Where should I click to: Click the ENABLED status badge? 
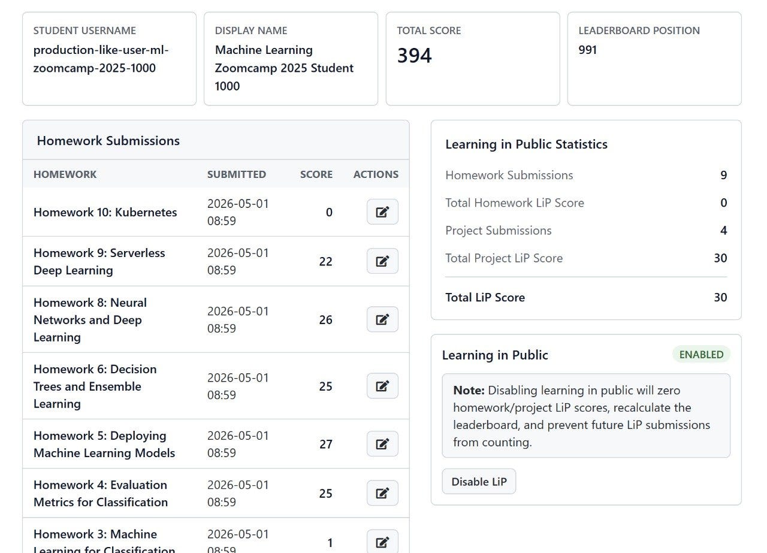(701, 354)
